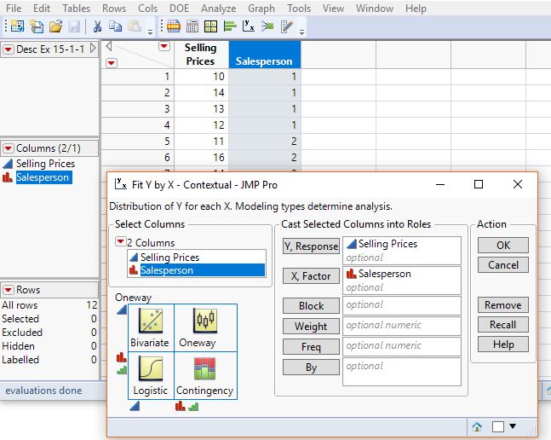Open the Rows panel red triangle menu
The width and height of the screenshot is (551, 440).
(8, 290)
